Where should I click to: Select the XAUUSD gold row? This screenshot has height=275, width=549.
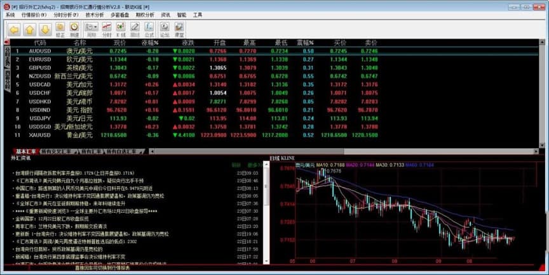pyautogui.click(x=274, y=135)
